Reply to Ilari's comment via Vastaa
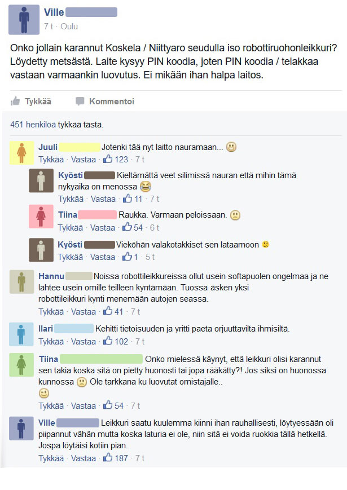347x490 pixels. 84,341
